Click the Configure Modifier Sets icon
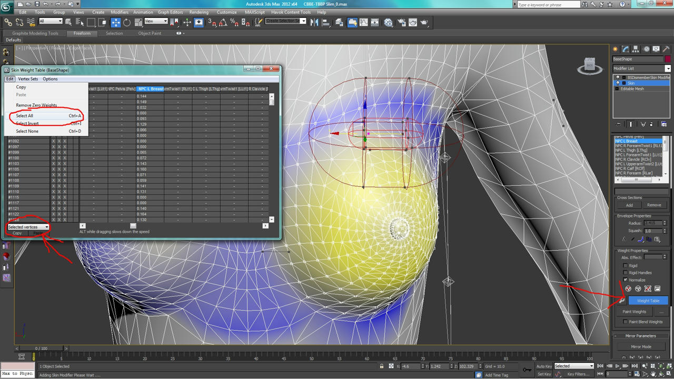 pyautogui.click(x=664, y=124)
